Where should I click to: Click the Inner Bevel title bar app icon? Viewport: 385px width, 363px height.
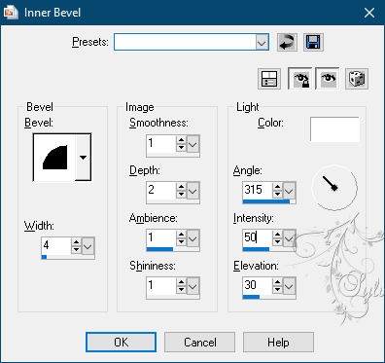coord(11,13)
